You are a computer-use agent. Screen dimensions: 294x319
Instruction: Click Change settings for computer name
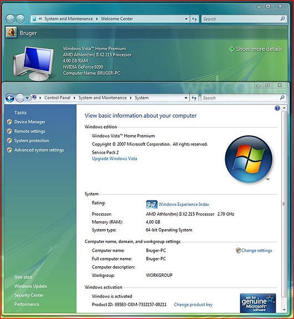257,250
